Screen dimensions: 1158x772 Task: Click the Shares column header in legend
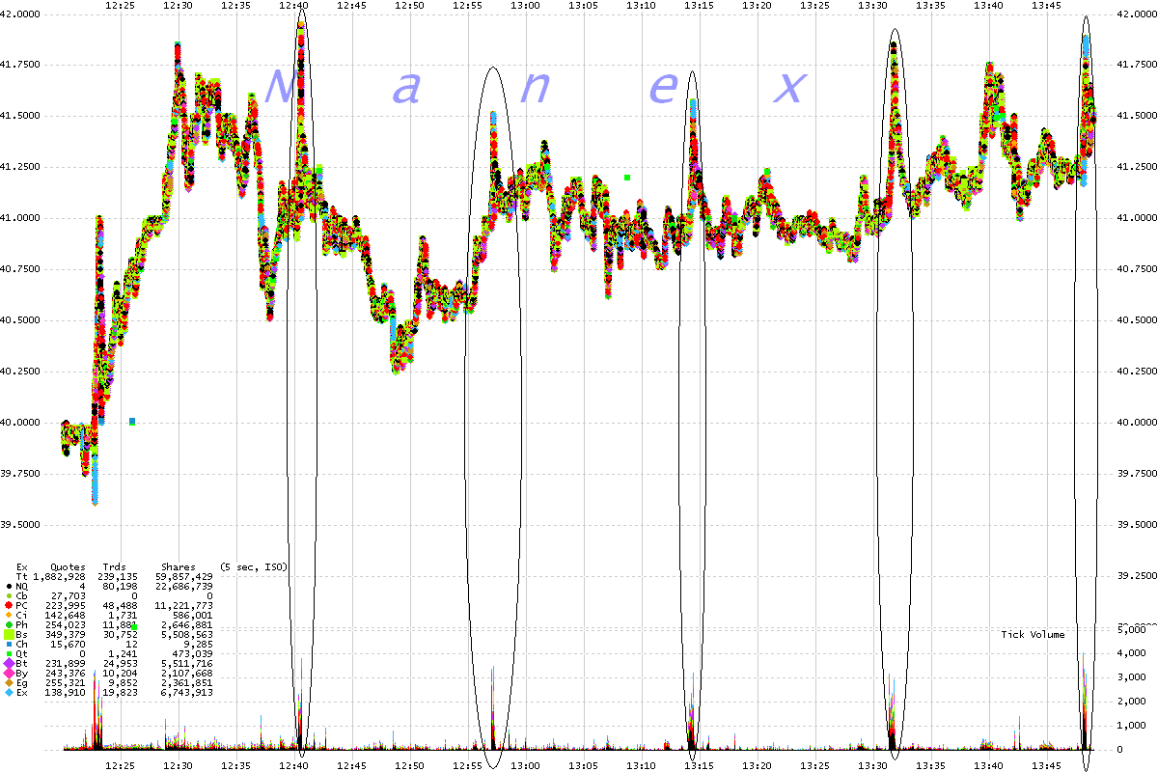pyautogui.click(x=179, y=566)
